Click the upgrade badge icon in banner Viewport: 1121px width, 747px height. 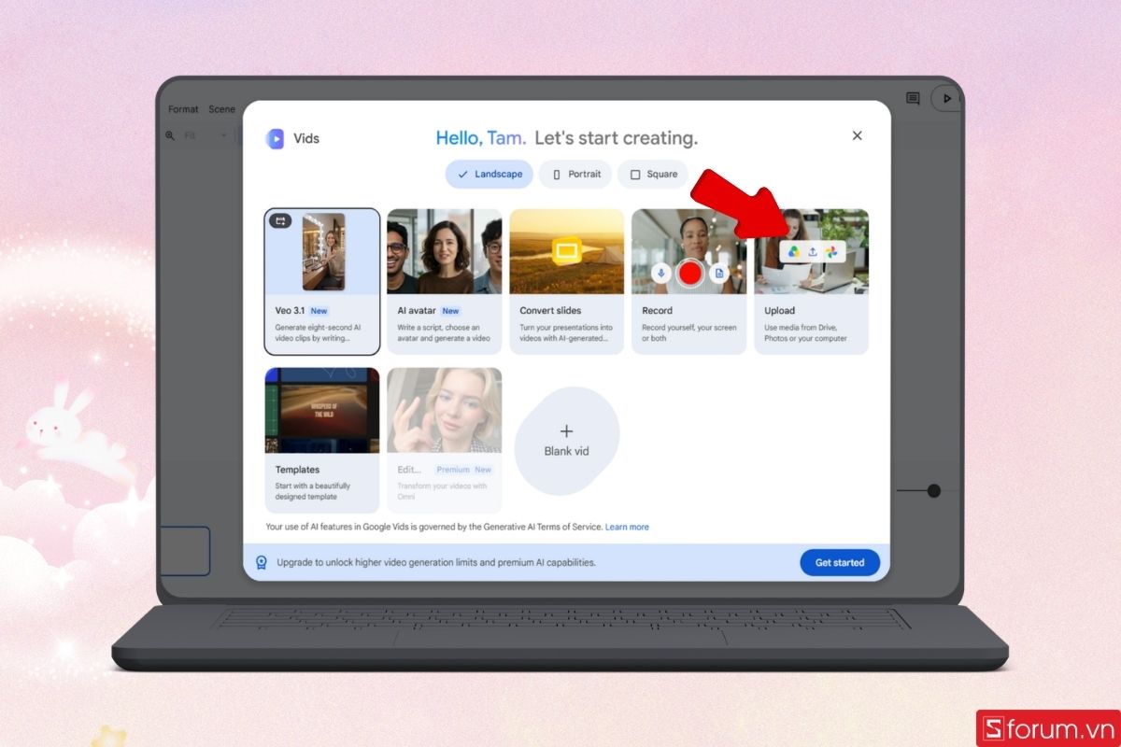262,563
